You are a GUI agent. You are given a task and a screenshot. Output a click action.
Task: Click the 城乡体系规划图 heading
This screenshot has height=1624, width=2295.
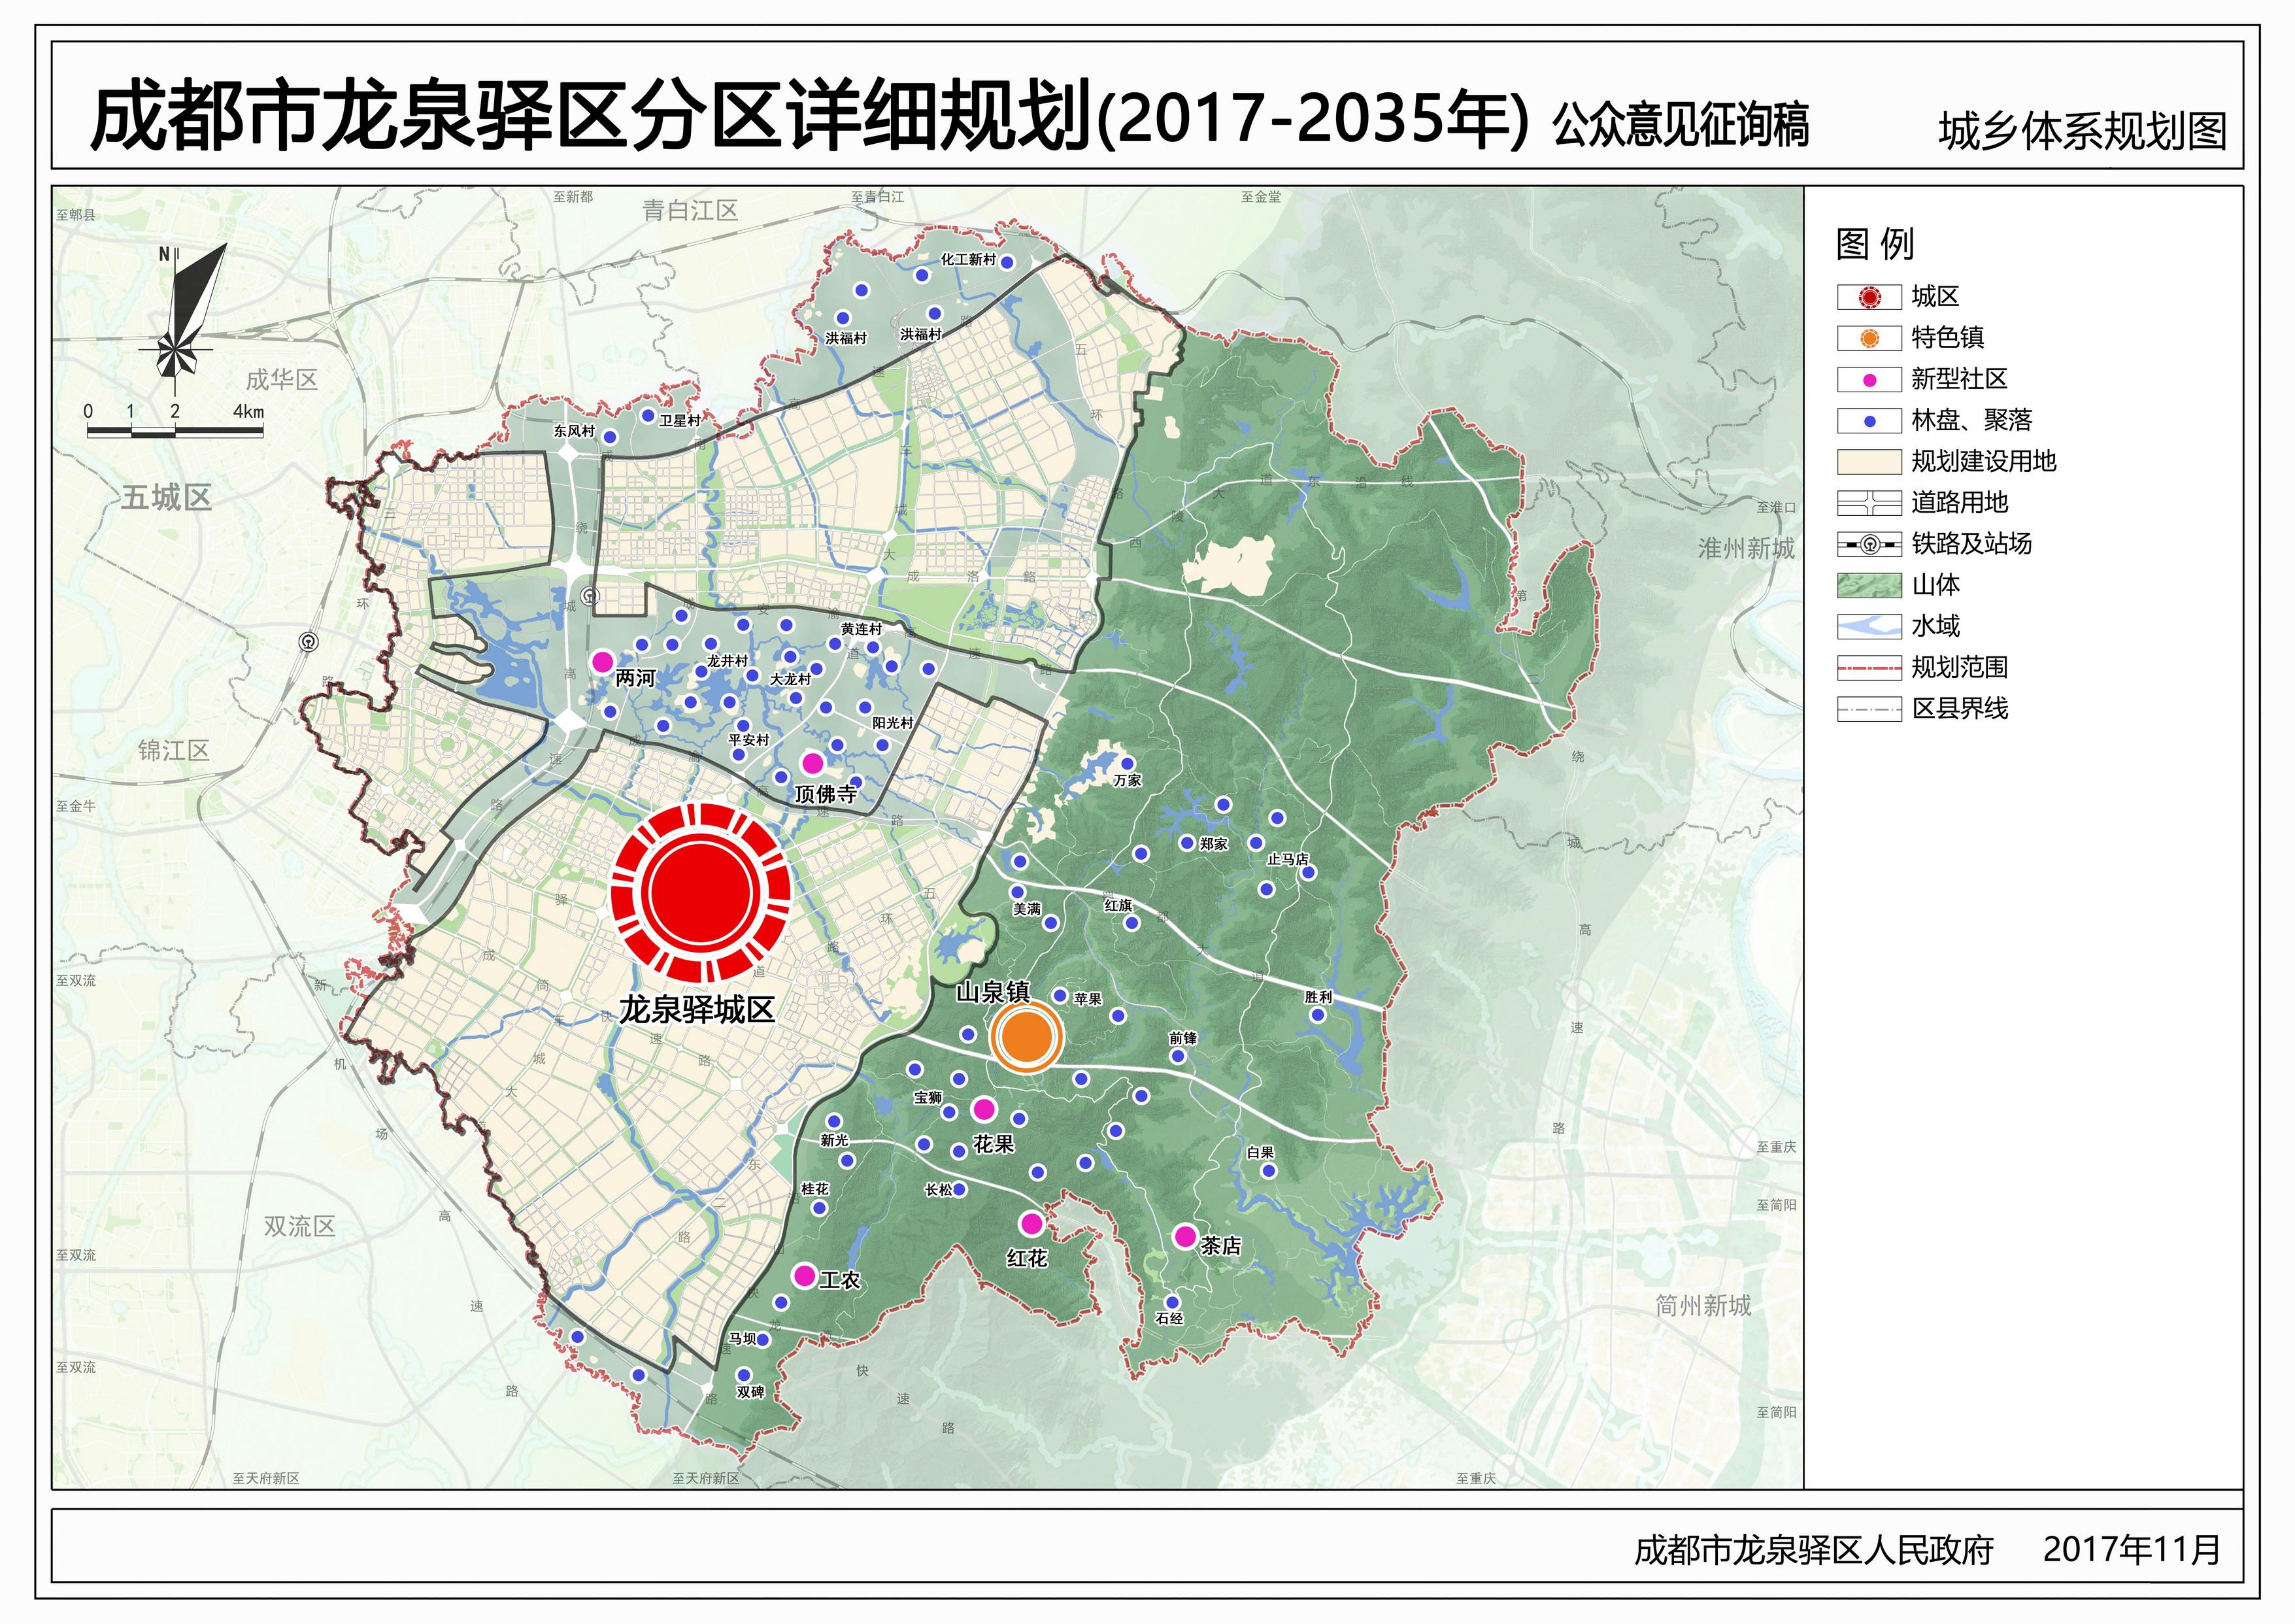2083,131
